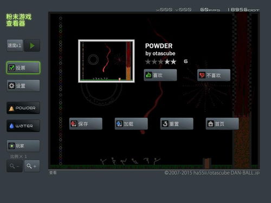Screen dimensions: 271x203
Task: Load an upload with the 加载 button
Action: (x=131, y=124)
